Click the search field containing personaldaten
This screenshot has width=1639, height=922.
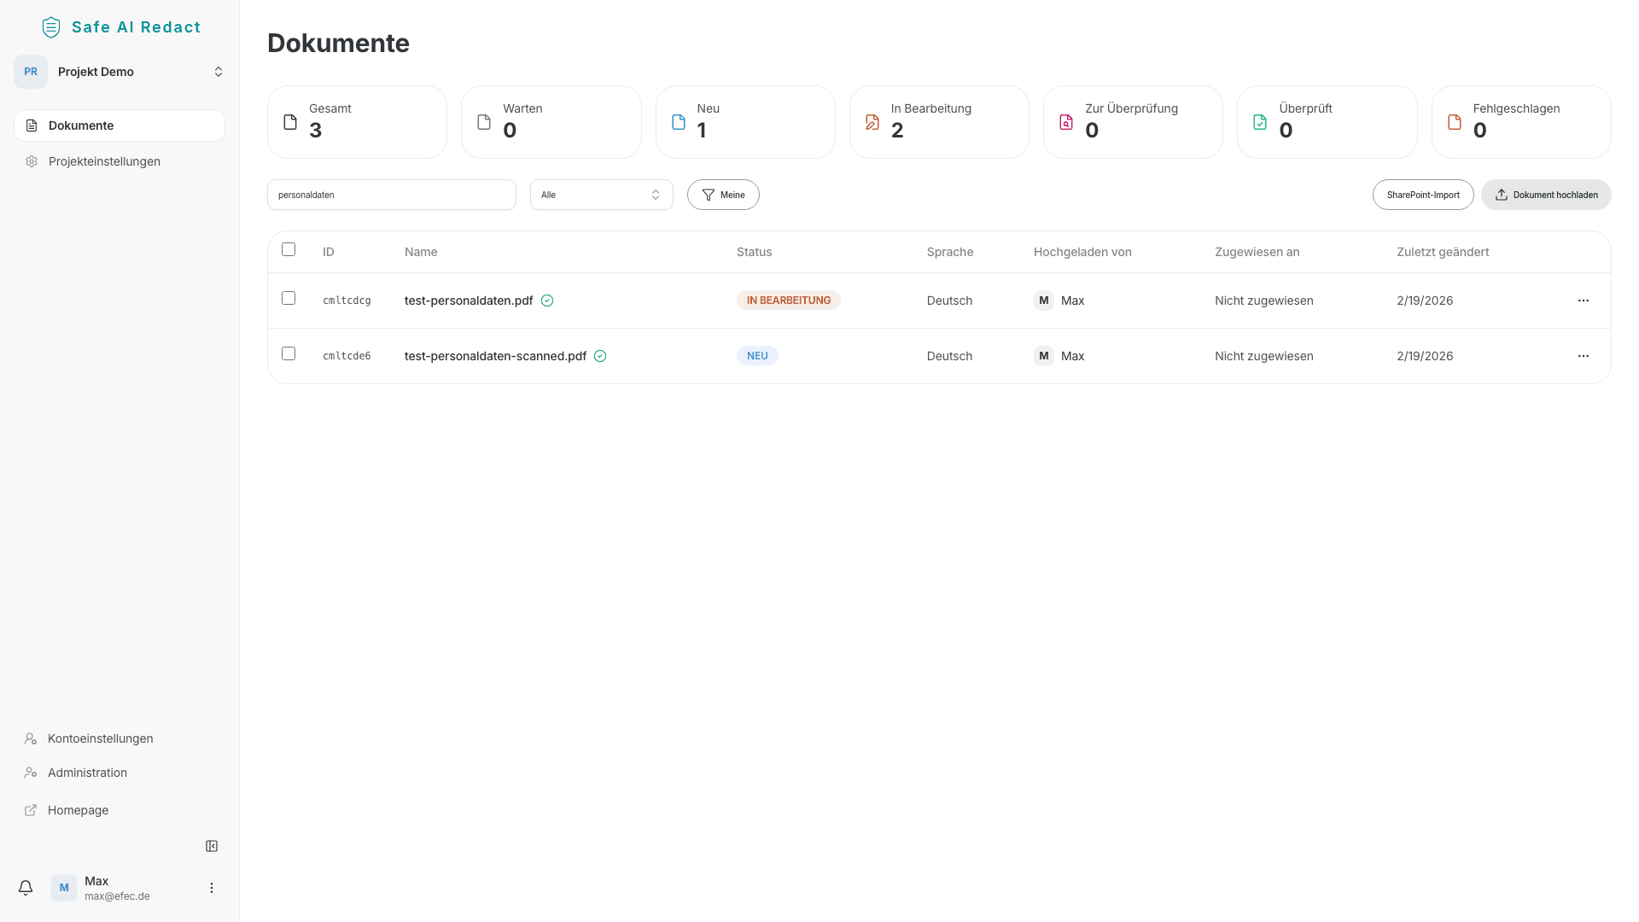(391, 195)
